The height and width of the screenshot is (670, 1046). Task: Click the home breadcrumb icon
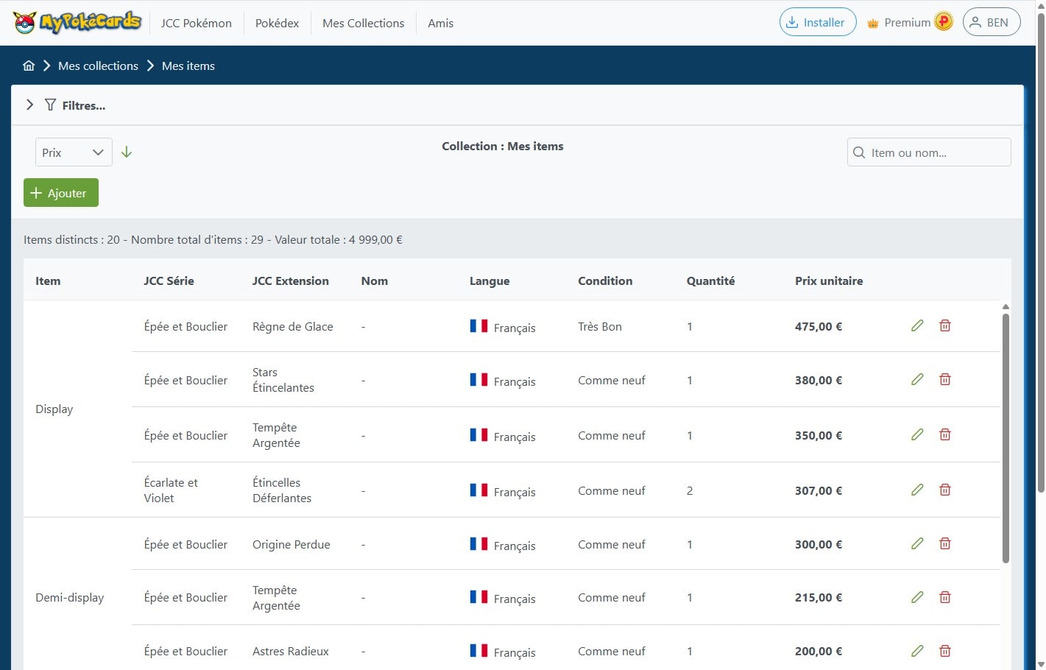pyautogui.click(x=29, y=66)
